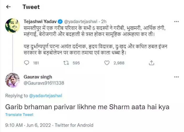
Task: Click the Twitter for Android source label
Action: [x=74, y=125]
